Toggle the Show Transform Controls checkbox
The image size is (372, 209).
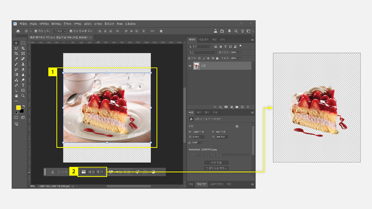tap(71, 31)
